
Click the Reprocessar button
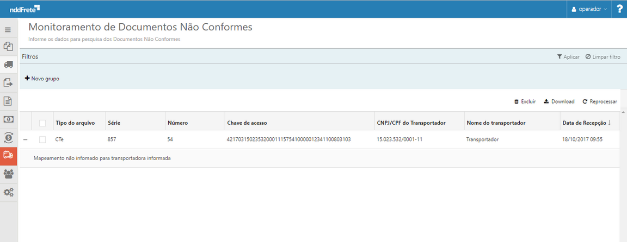tap(600, 101)
